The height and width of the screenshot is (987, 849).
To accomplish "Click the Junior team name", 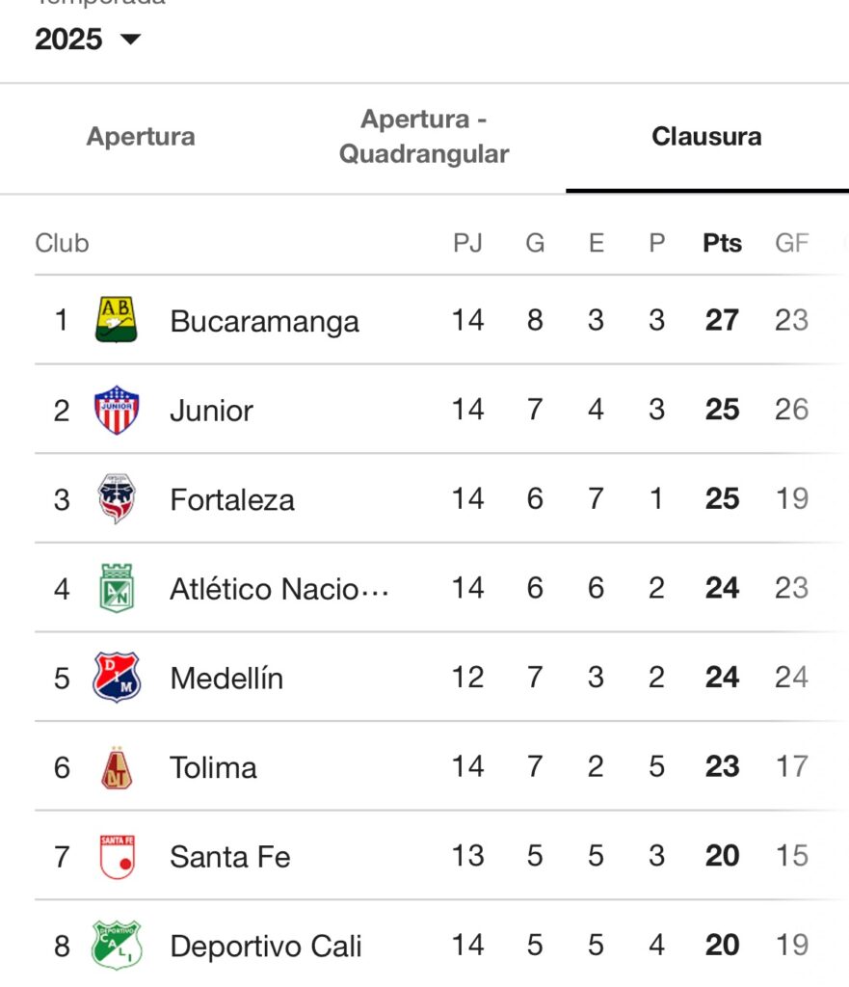I will [211, 411].
